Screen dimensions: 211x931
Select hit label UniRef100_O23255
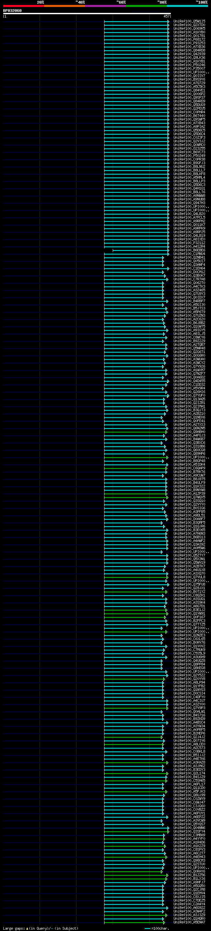[189, 149]
